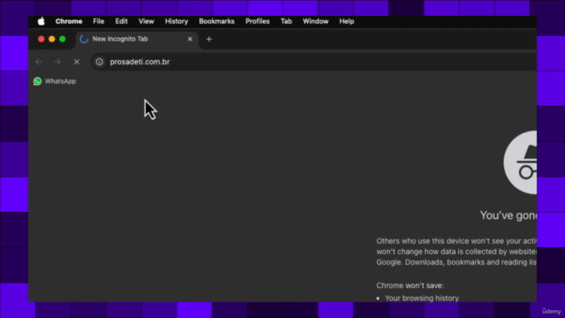Click the back navigation arrow
565x318 pixels.
(39, 62)
